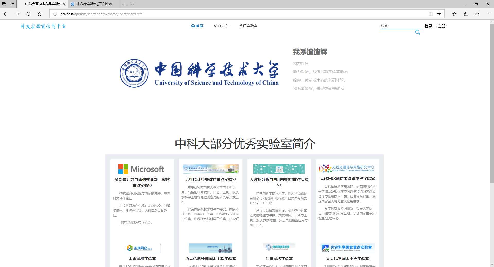Click text 可获得MSRA实习机会。
Image resolution: width=494 pixels, height=267 pixels.
pyautogui.click(x=137, y=223)
